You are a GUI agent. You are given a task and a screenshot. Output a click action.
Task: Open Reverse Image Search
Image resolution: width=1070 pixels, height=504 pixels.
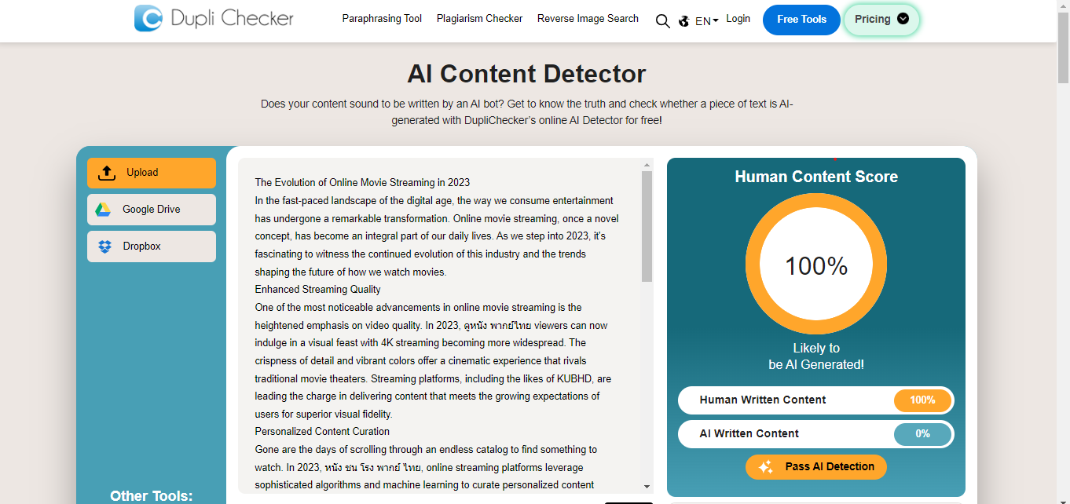(588, 19)
